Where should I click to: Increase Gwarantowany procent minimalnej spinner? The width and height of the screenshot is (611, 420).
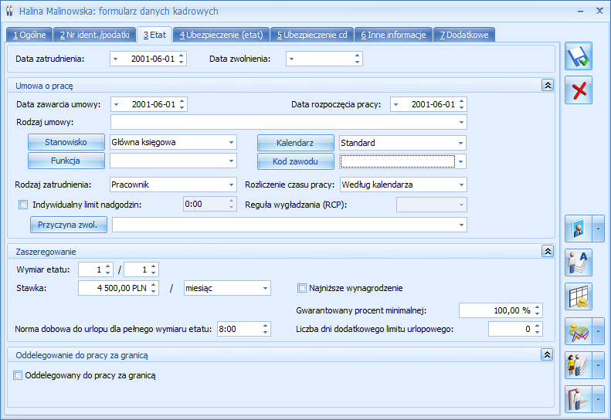tap(538, 307)
